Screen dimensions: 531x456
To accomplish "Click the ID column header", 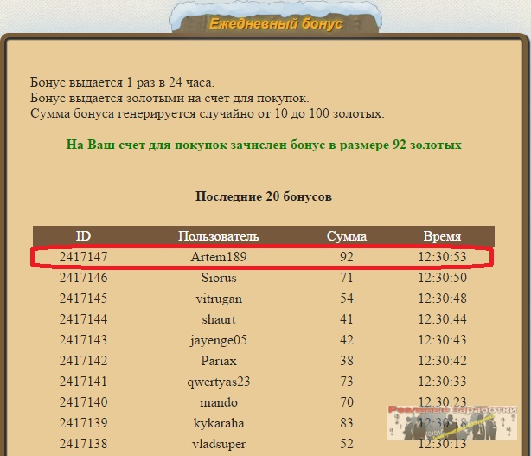I will pyautogui.click(x=83, y=236).
